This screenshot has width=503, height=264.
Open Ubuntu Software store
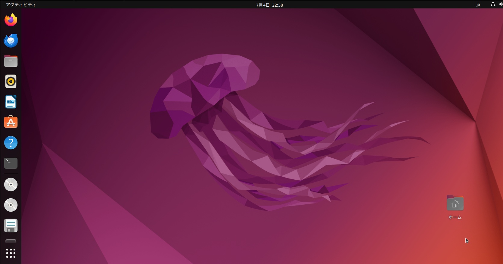[11, 122]
